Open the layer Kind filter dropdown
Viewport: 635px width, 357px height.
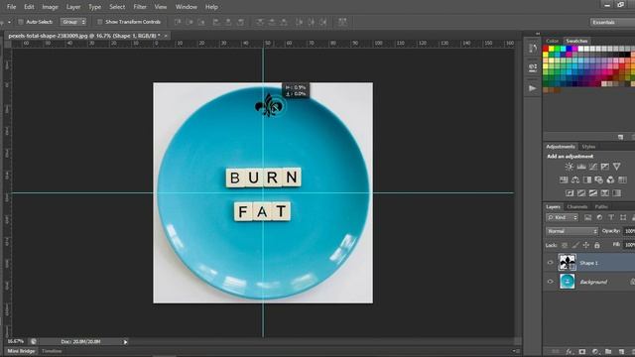(x=563, y=218)
